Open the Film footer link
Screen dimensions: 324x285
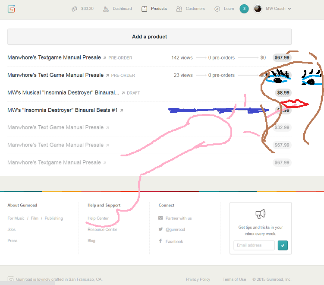point(35,218)
